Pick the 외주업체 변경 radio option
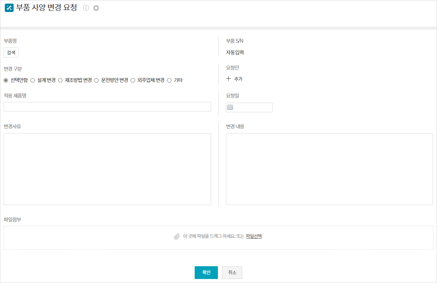The image size is (437, 283). click(133, 80)
